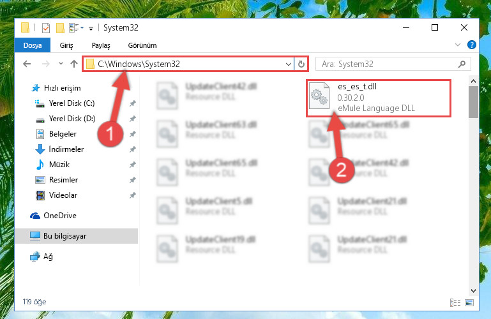Expand the ribbon with the chevron
The height and width of the screenshot is (319, 491).
click(458, 45)
